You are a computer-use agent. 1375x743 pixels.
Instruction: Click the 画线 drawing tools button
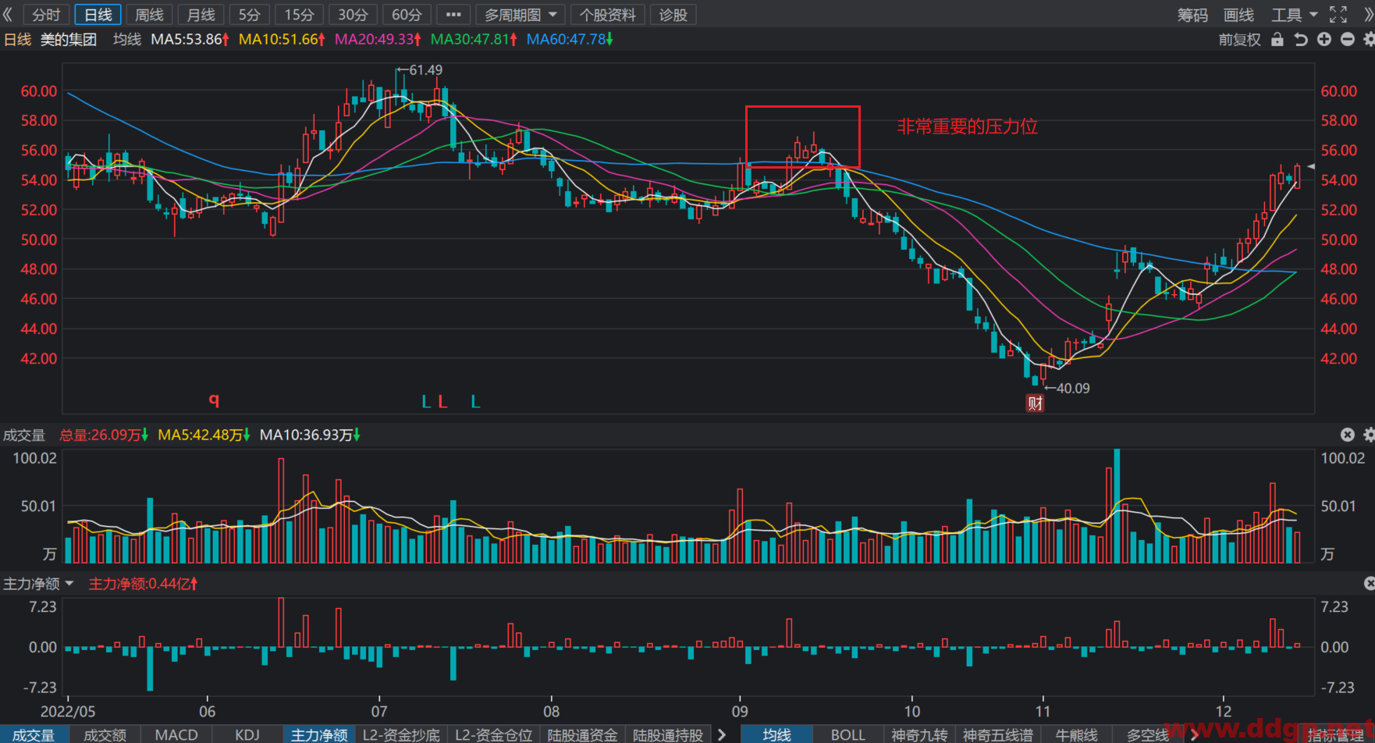coord(1238,15)
